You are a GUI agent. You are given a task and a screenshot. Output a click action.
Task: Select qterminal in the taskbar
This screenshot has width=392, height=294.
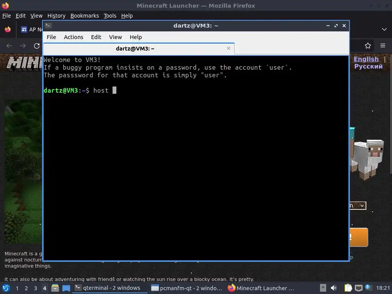(x=109, y=288)
